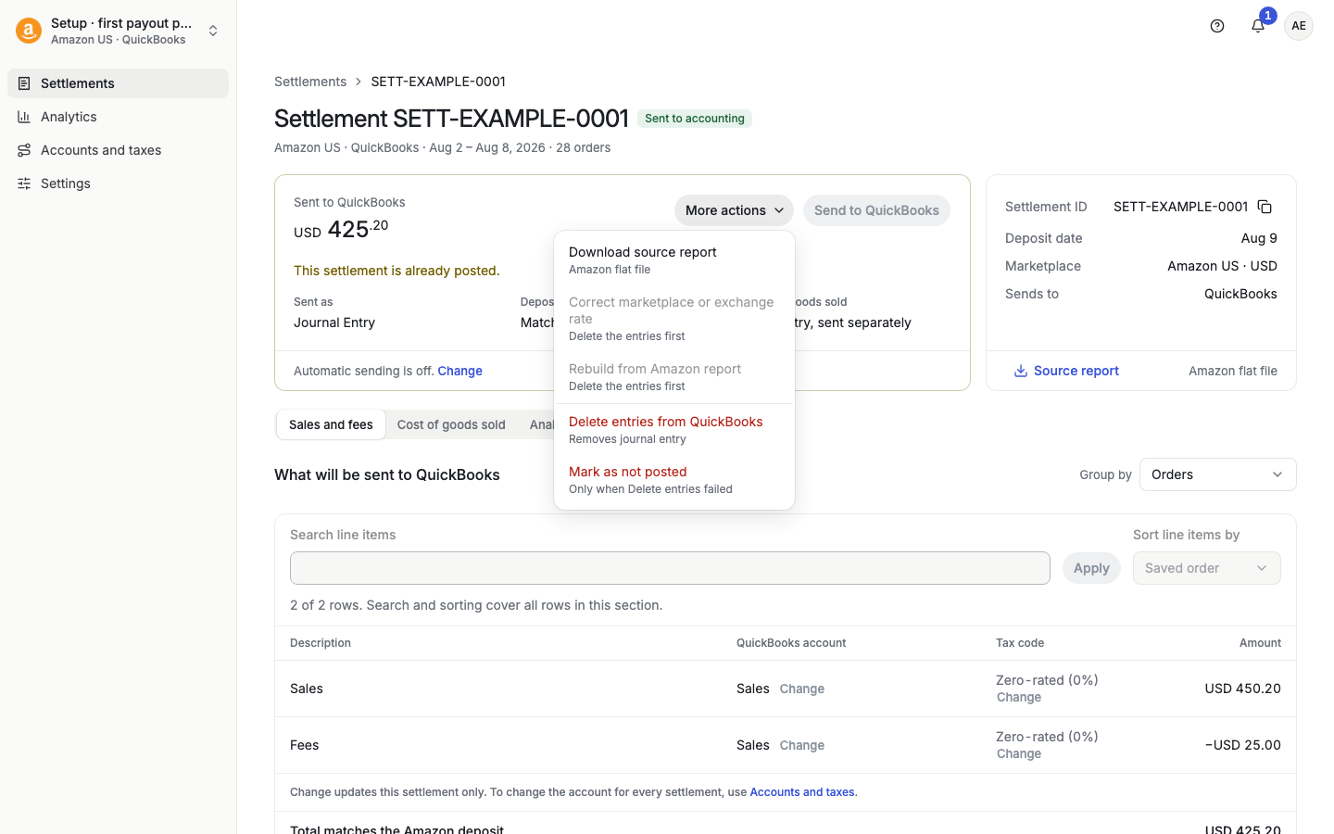
Task: Switch to Cost of goods sold tab
Action: pyautogui.click(x=451, y=424)
